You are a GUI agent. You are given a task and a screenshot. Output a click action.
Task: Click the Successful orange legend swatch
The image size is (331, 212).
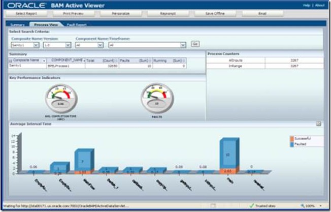[x=292, y=138]
